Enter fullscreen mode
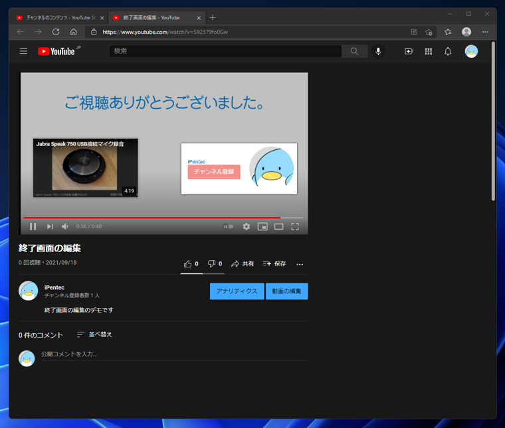Image resolution: width=505 pixels, height=428 pixels. pos(294,226)
